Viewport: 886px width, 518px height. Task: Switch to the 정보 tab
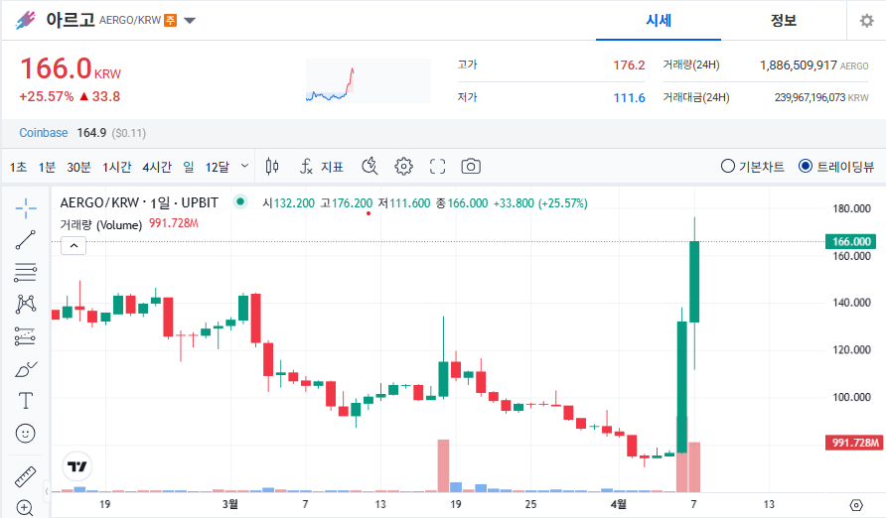[784, 21]
